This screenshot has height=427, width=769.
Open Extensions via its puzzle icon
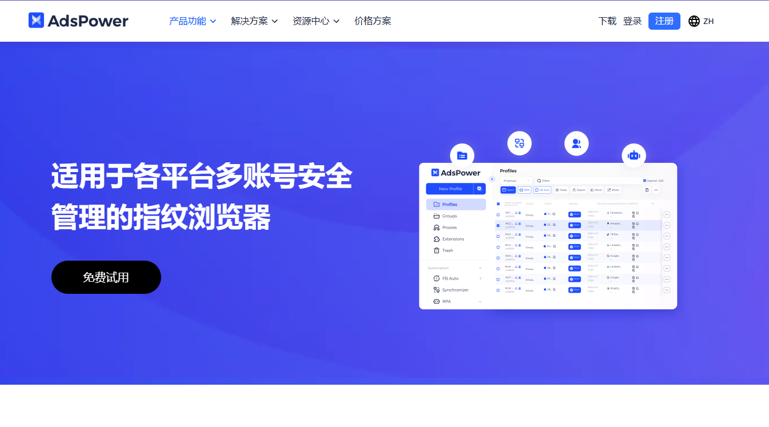[x=436, y=239]
